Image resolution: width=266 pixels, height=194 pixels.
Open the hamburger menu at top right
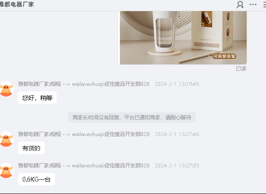point(264,5)
